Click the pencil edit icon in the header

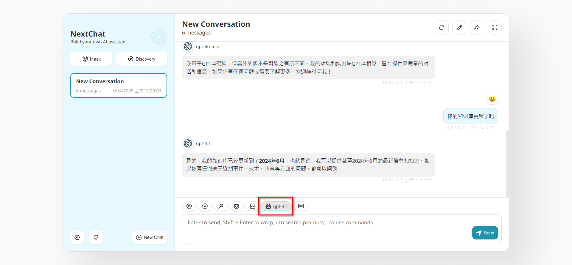coord(459,27)
